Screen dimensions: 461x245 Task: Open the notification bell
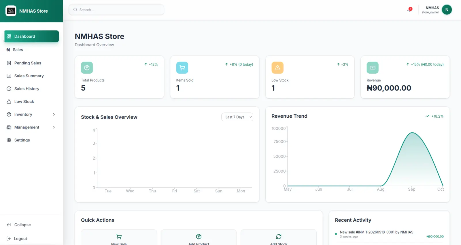[409, 10]
